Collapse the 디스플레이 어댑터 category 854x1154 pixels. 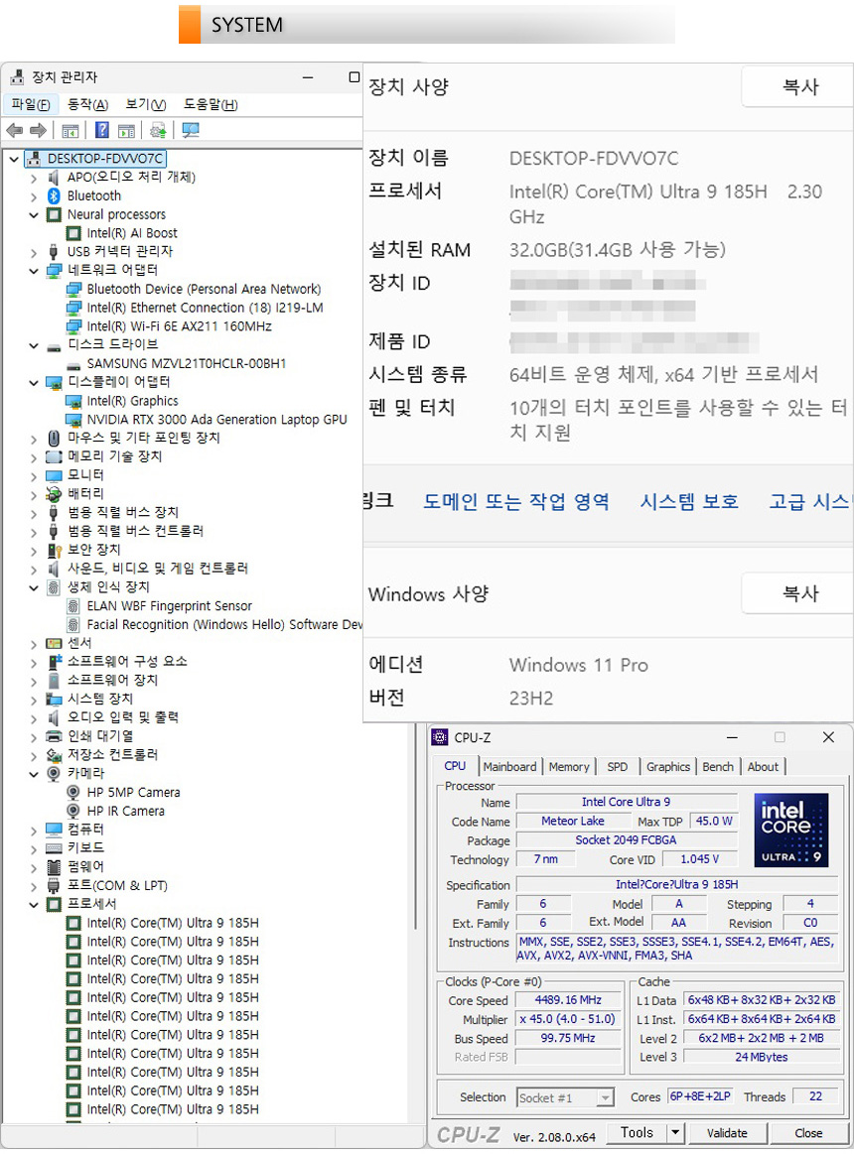33,383
